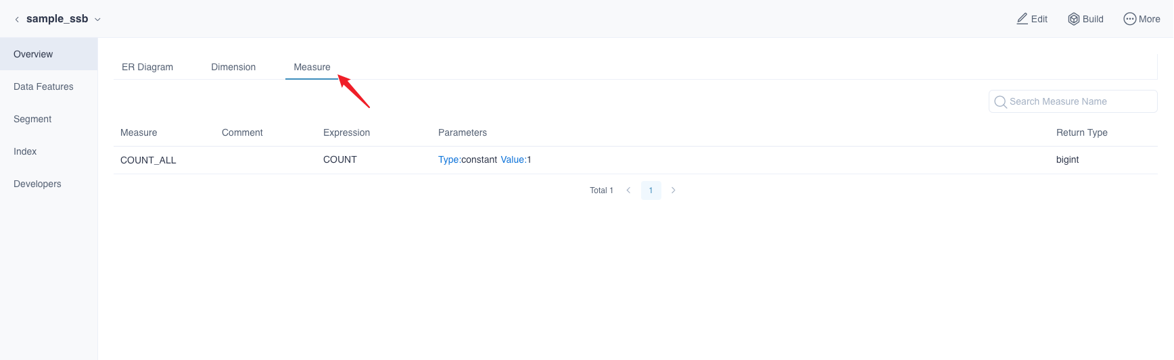Select page 1 in pagination
The height and width of the screenshot is (360, 1174).
point(651,190)
